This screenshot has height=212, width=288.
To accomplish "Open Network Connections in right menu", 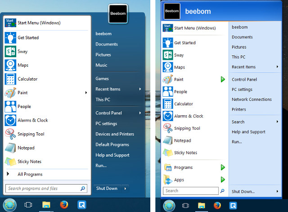I will tap(252, 99).
